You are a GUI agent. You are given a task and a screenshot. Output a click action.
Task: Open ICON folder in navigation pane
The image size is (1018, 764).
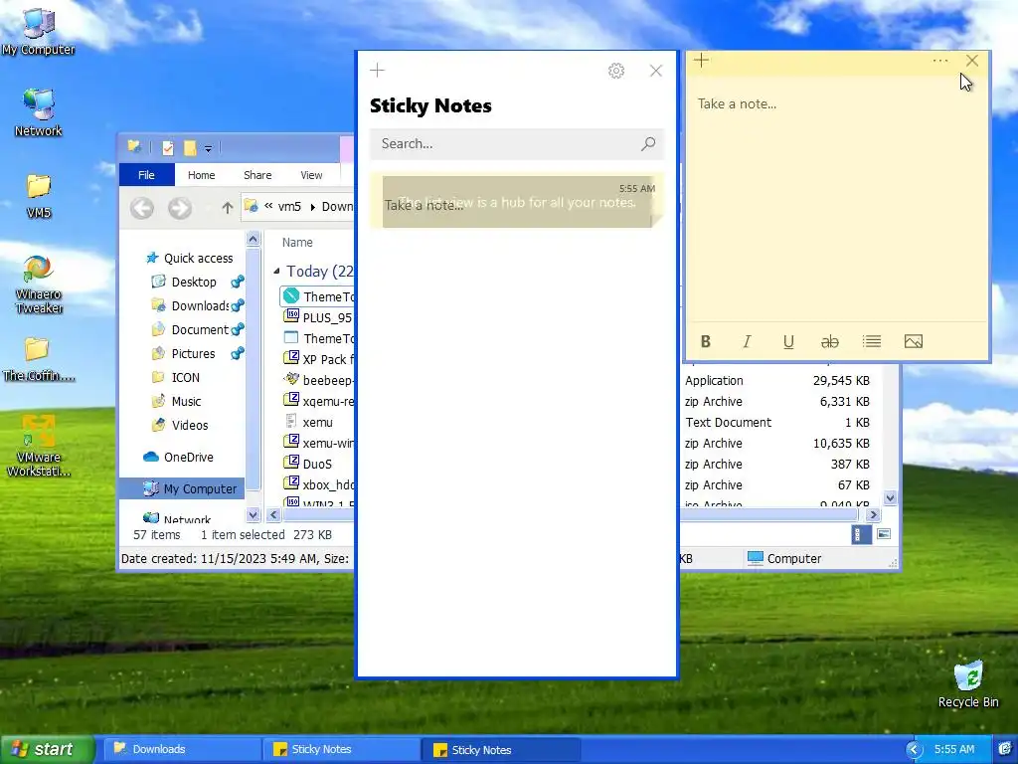pos(185,377)
